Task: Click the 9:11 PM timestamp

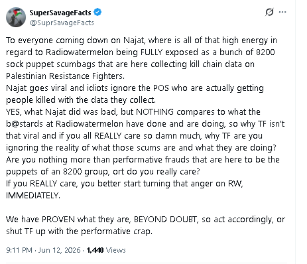Action: coord(19,250)
